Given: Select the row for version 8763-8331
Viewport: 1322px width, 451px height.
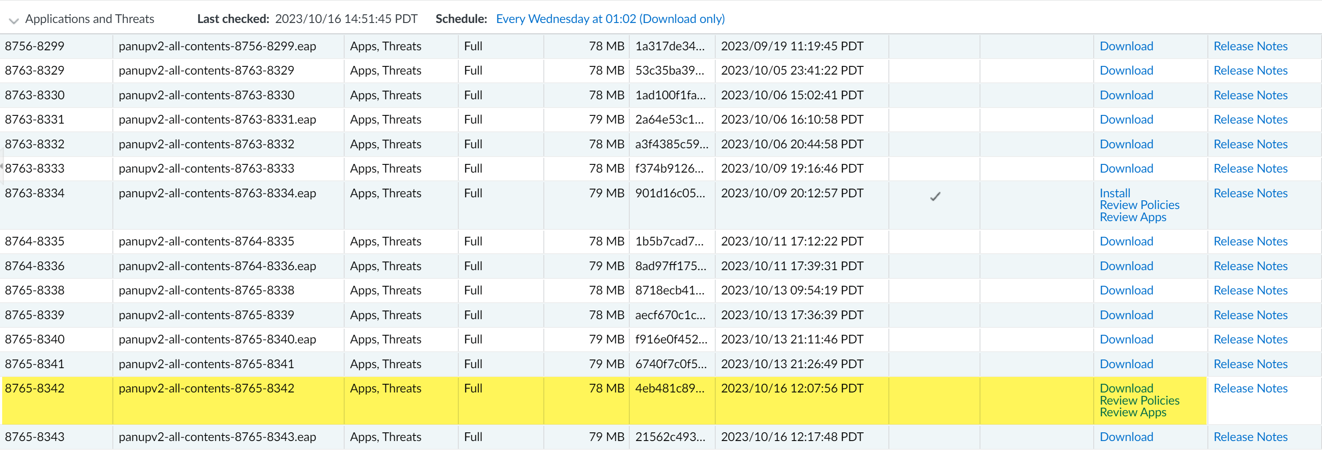Looking at the screenshot, I should click(x=35, y=119).
